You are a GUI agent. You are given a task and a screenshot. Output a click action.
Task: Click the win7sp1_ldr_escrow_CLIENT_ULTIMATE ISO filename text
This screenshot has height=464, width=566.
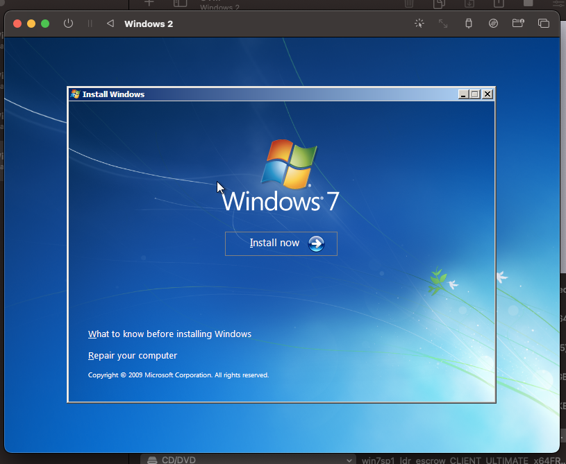461,461
